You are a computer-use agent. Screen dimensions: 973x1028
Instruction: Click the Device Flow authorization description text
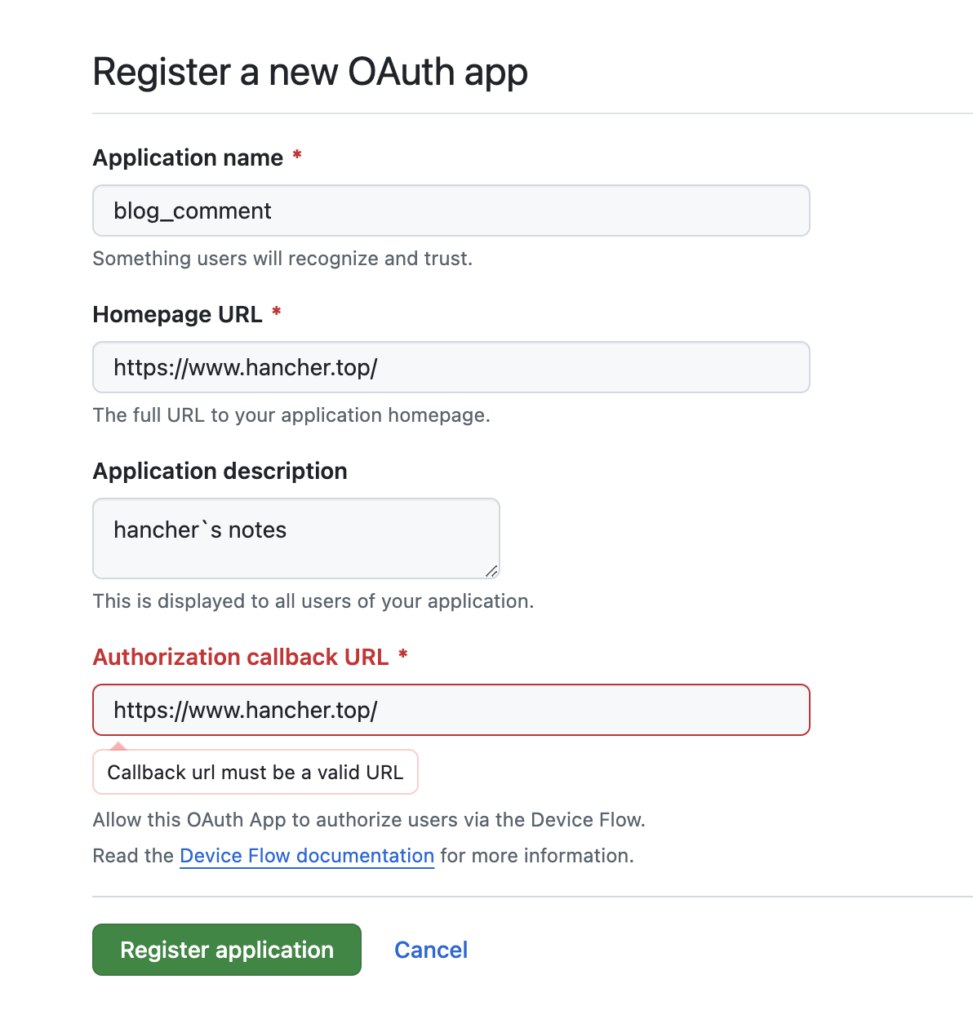[x=368, y=819]
